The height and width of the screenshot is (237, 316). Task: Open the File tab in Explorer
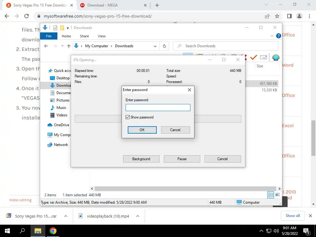49,36
